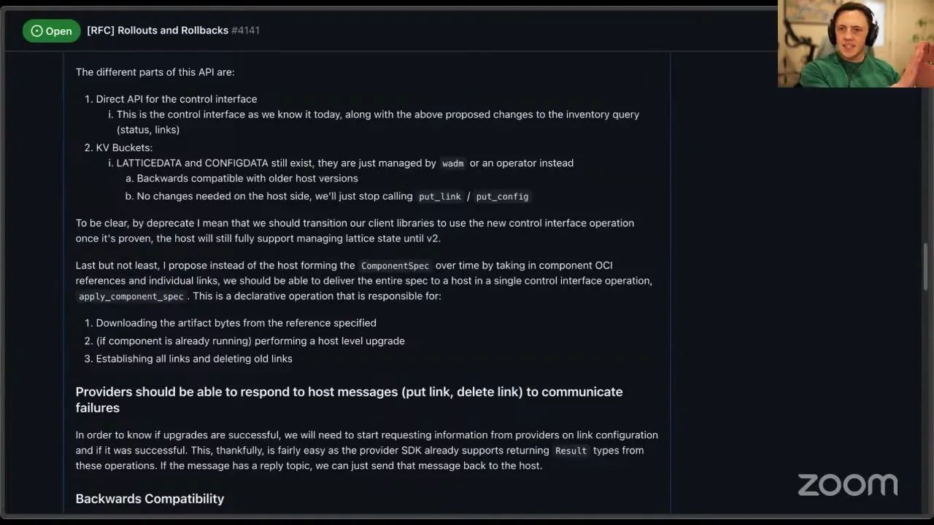Click the Zoom logo watermark

tap(847, 485)
